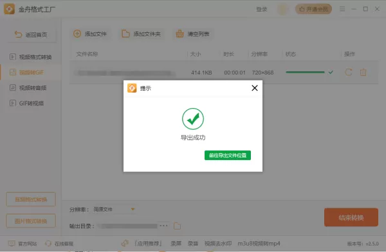This screenshot has width=386, height=252.
Task: Click 前往导出文件位置 green button
Action: tap(228, 156)
